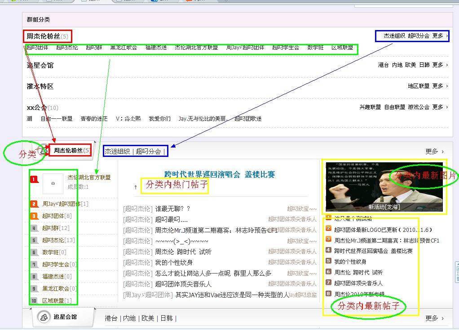This screenshot has width=459, height=330.
Task: Open 超叼群 link under 周杰伦粉丝 category
Action: (x=94, y=48)
